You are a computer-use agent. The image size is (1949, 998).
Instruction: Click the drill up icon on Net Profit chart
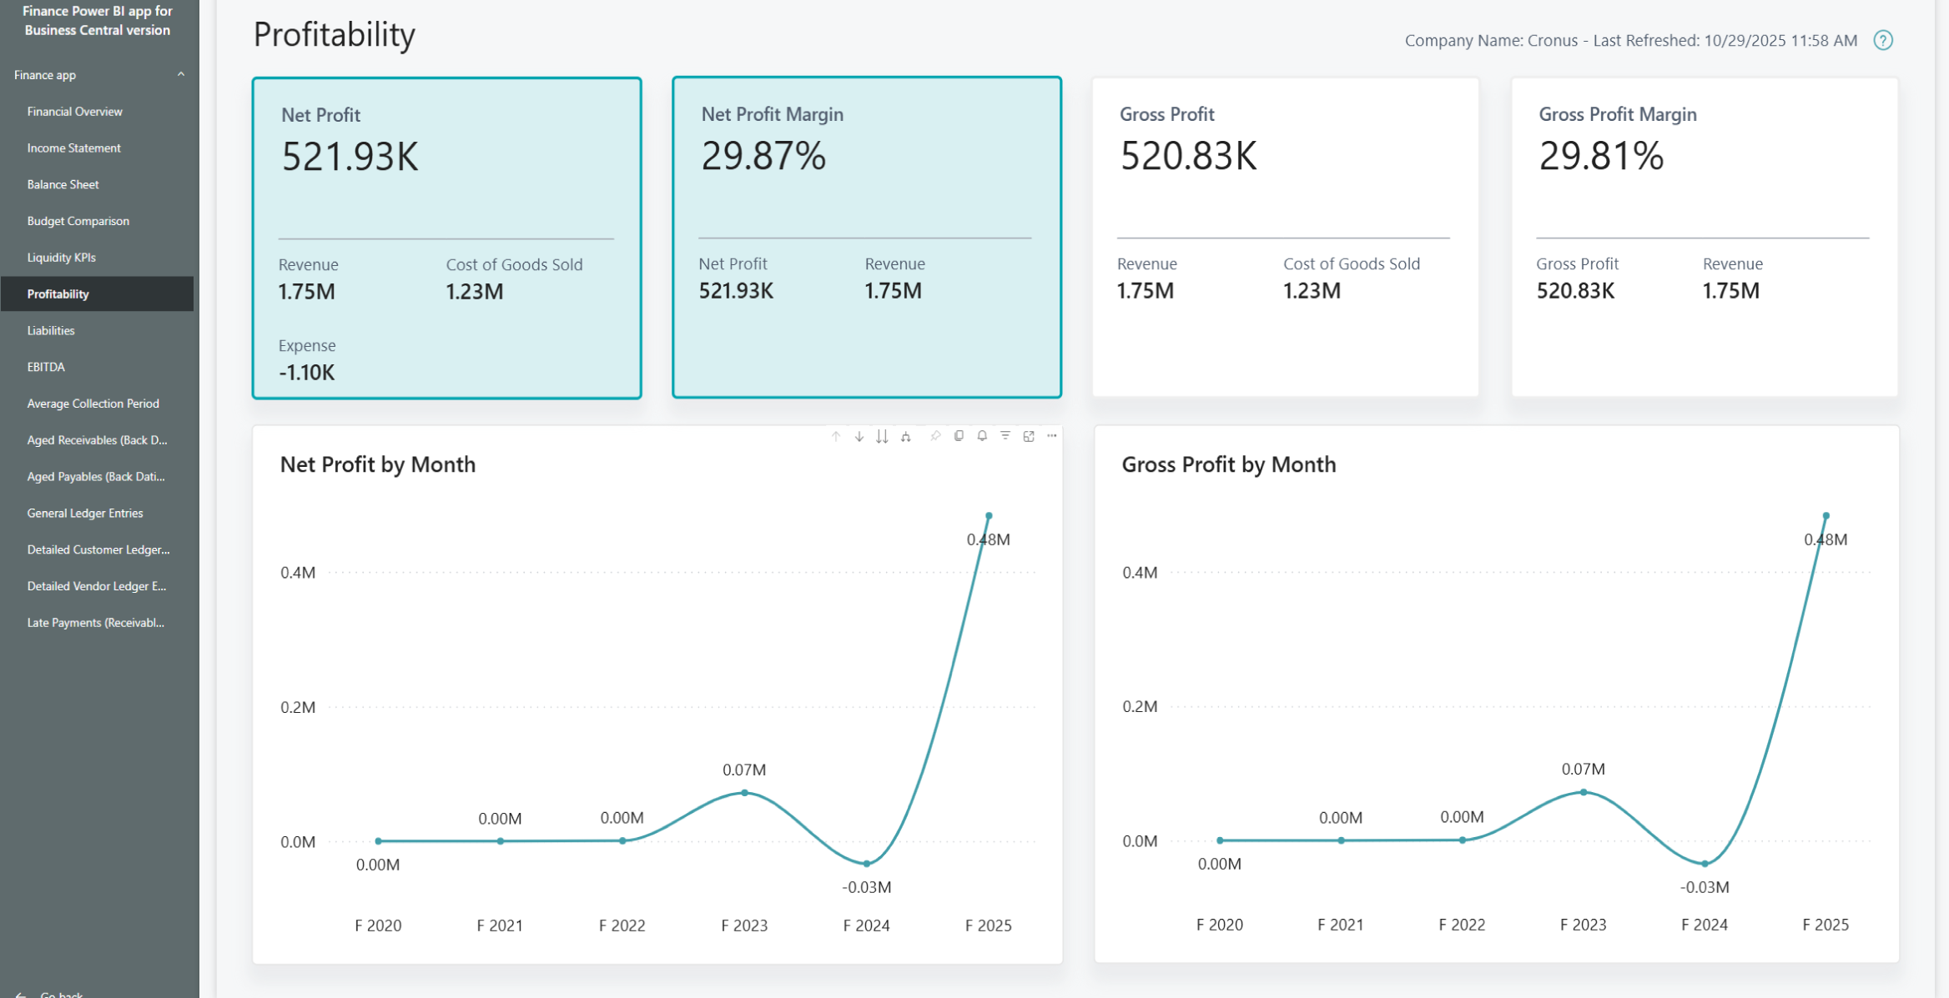click(x=837, y=435)
